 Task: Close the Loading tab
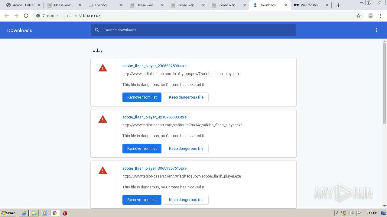[x=121, y=5]
